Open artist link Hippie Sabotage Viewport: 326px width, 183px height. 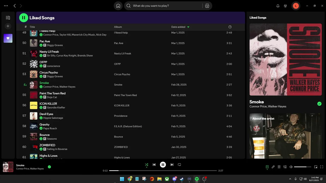pyautogui.click(x=53, y=118)
